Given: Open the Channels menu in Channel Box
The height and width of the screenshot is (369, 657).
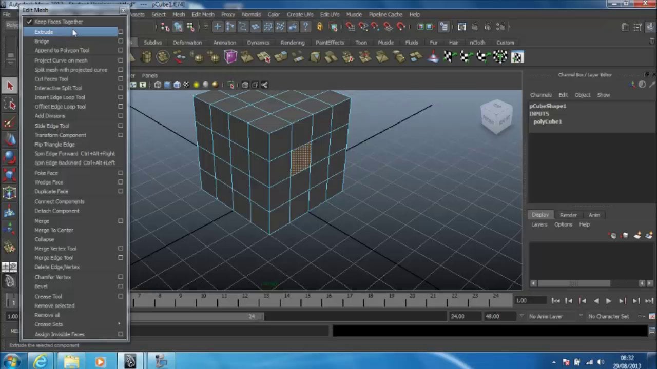Looking at the screenshot, I should [x=540, y=95].
